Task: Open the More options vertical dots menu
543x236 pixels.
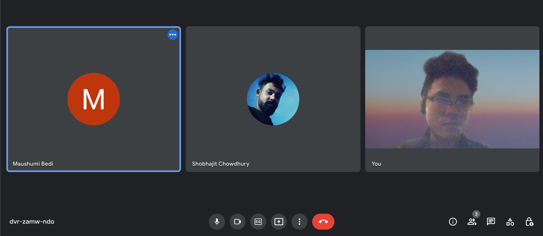Action: click(299, 222)
